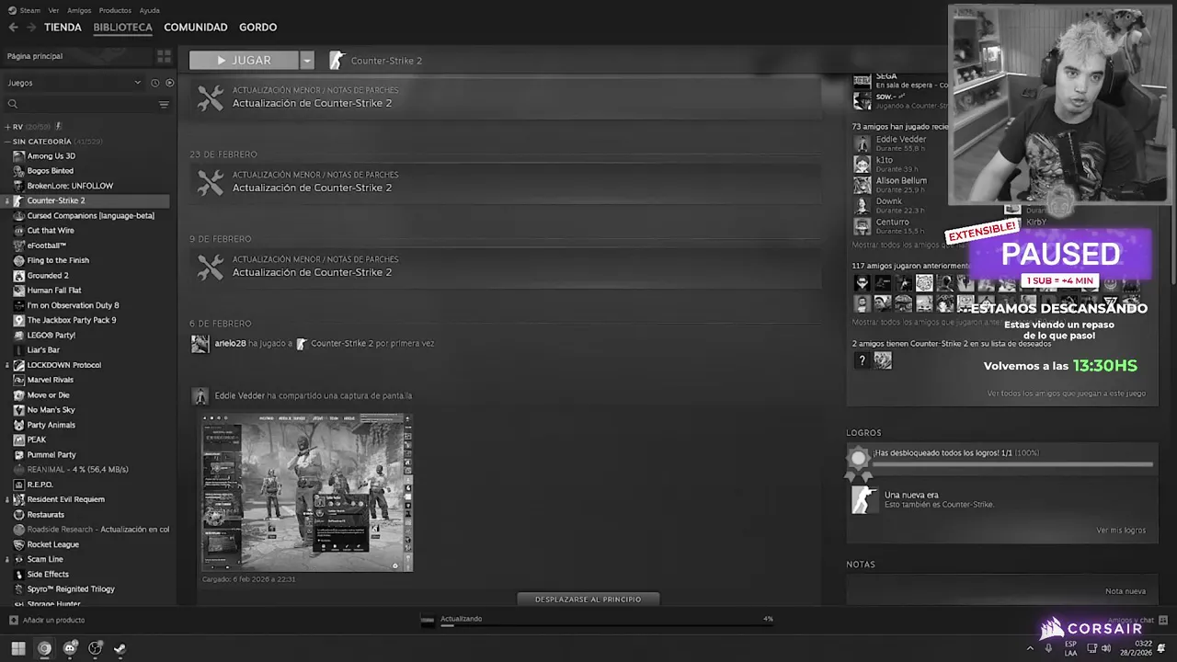
Task: Open Discord from the taskbar
Action: [70, 648]
